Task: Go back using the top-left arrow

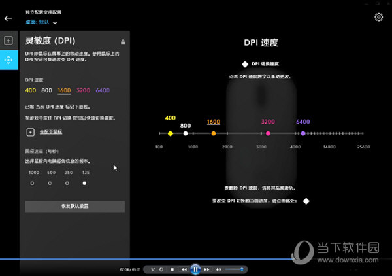Action: (8, 18)
